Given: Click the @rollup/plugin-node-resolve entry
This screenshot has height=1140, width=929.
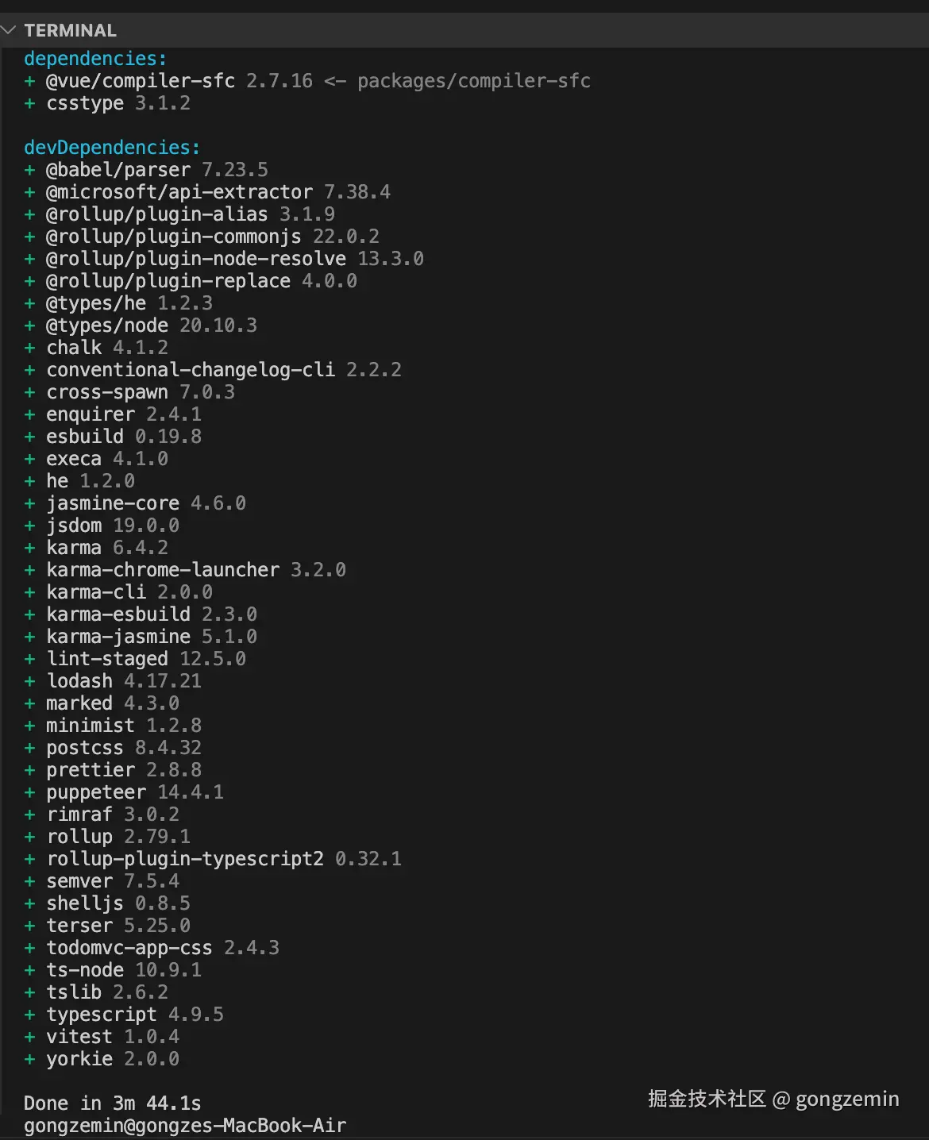Looking at the screenshot, I should pos(196,259).
